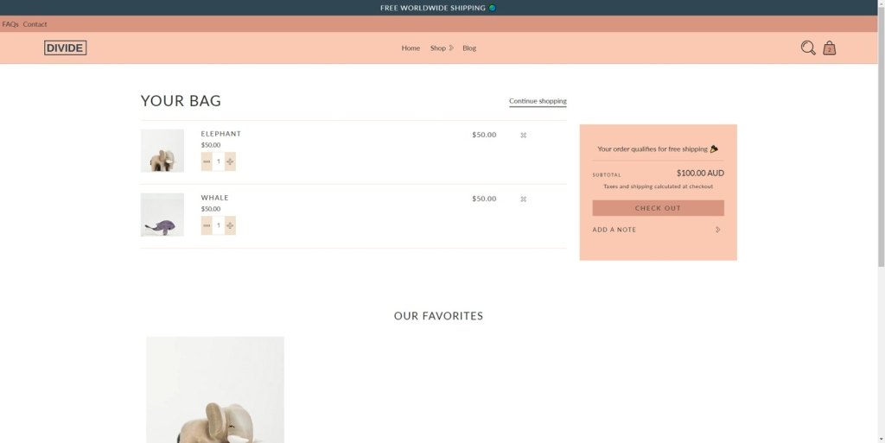
Task: Remove Whale from the bag
Action: (x=523, y=199)
